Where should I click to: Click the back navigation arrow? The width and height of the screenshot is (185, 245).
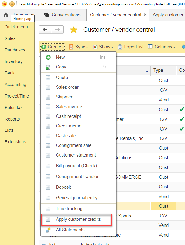point(45,29)
